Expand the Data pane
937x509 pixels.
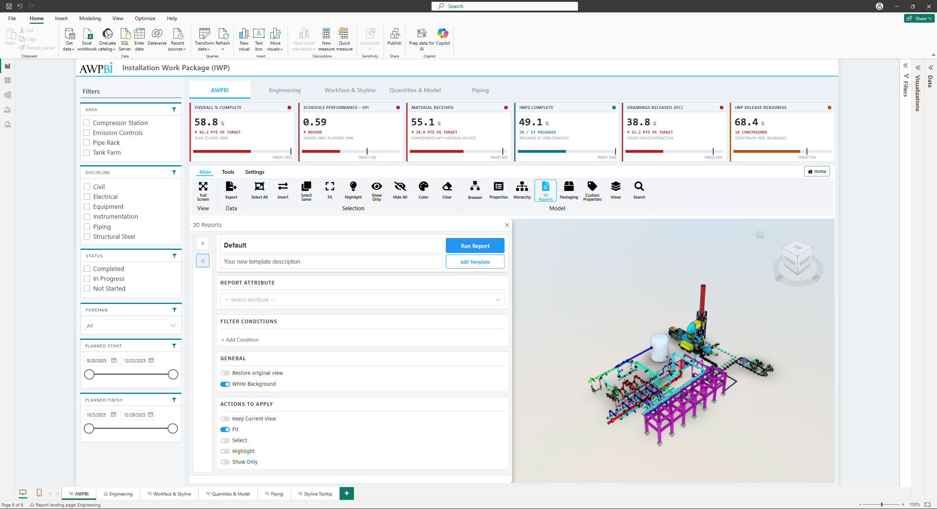[x=930, y=68]
